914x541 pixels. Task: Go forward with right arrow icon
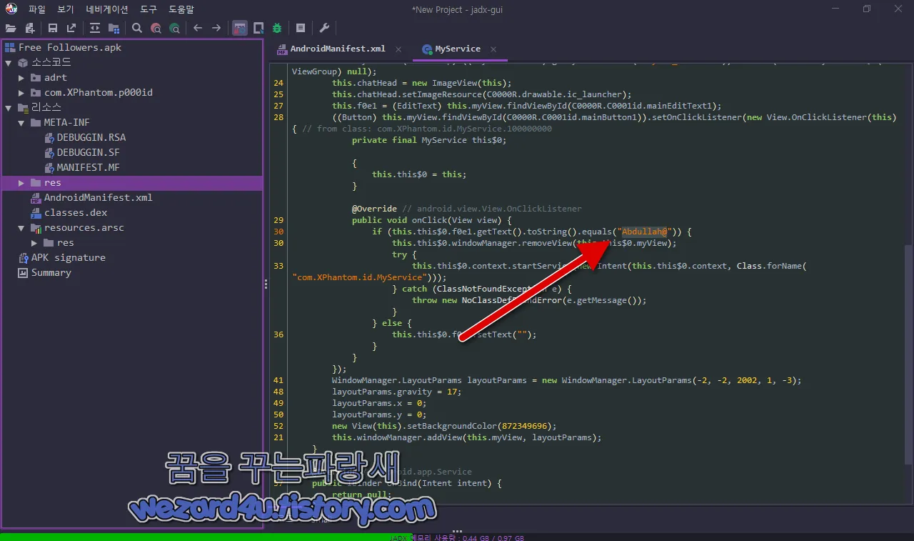click(x=216, y=28)
